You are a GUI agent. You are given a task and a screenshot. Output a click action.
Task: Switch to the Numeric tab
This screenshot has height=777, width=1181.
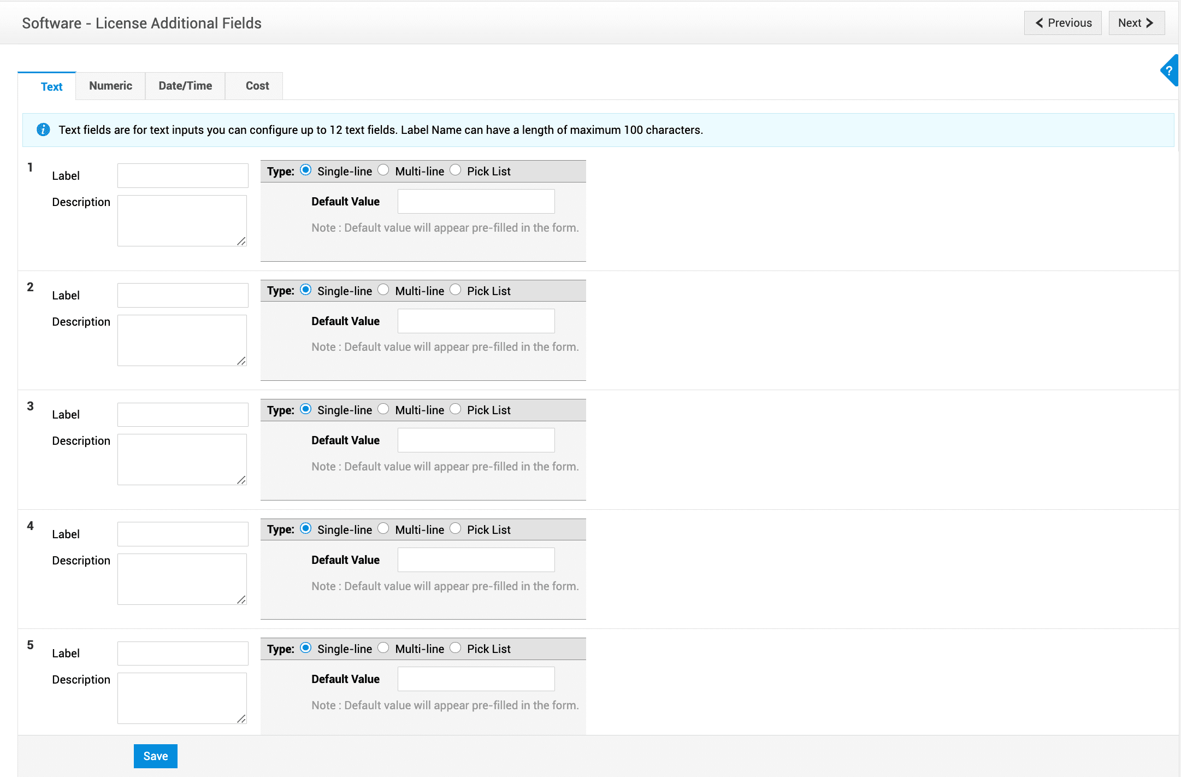click(x=110, y=86)
